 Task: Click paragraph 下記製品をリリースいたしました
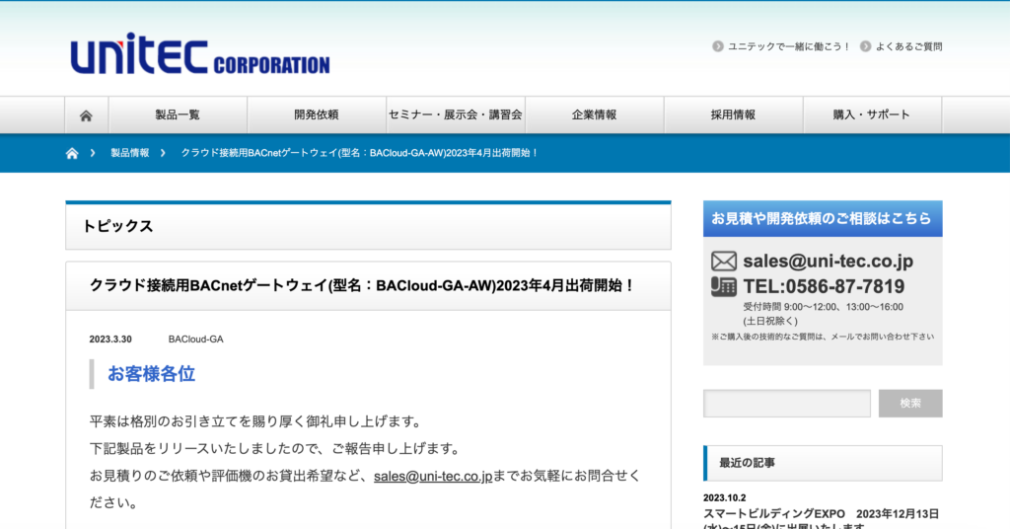coord(277,448)
